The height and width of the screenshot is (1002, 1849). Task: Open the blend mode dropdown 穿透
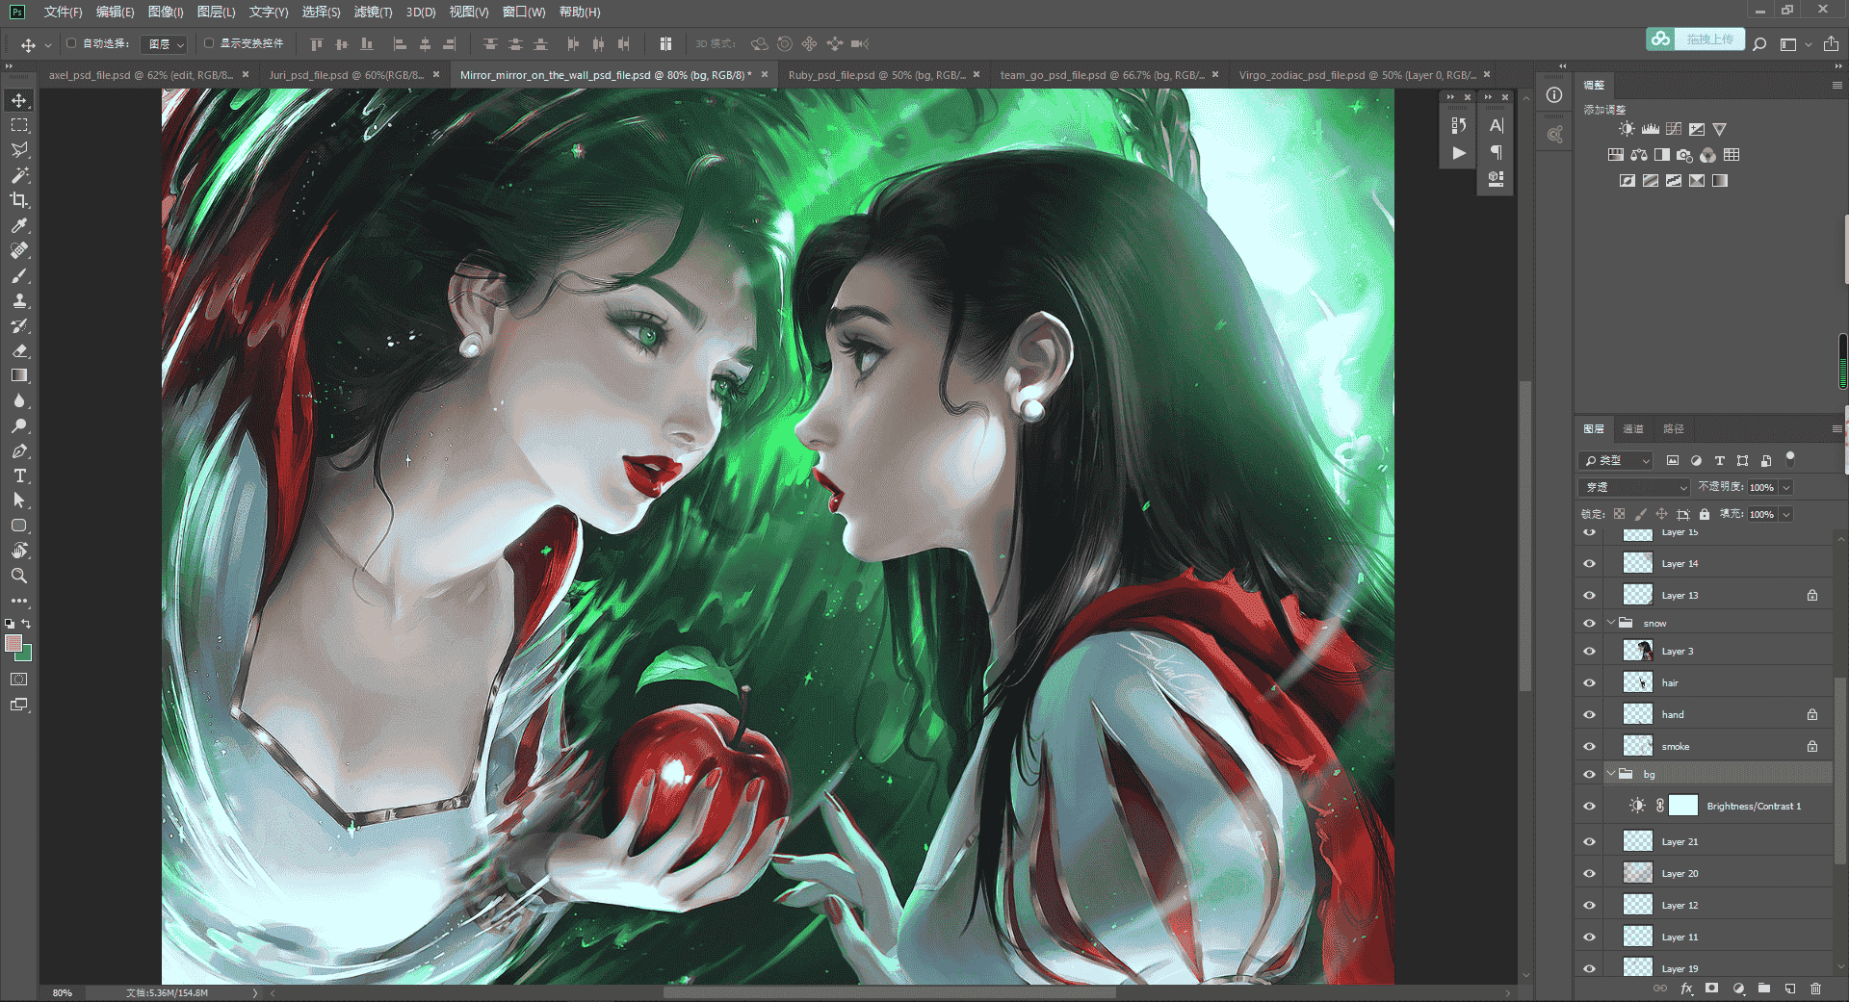tap(1634, 487)
